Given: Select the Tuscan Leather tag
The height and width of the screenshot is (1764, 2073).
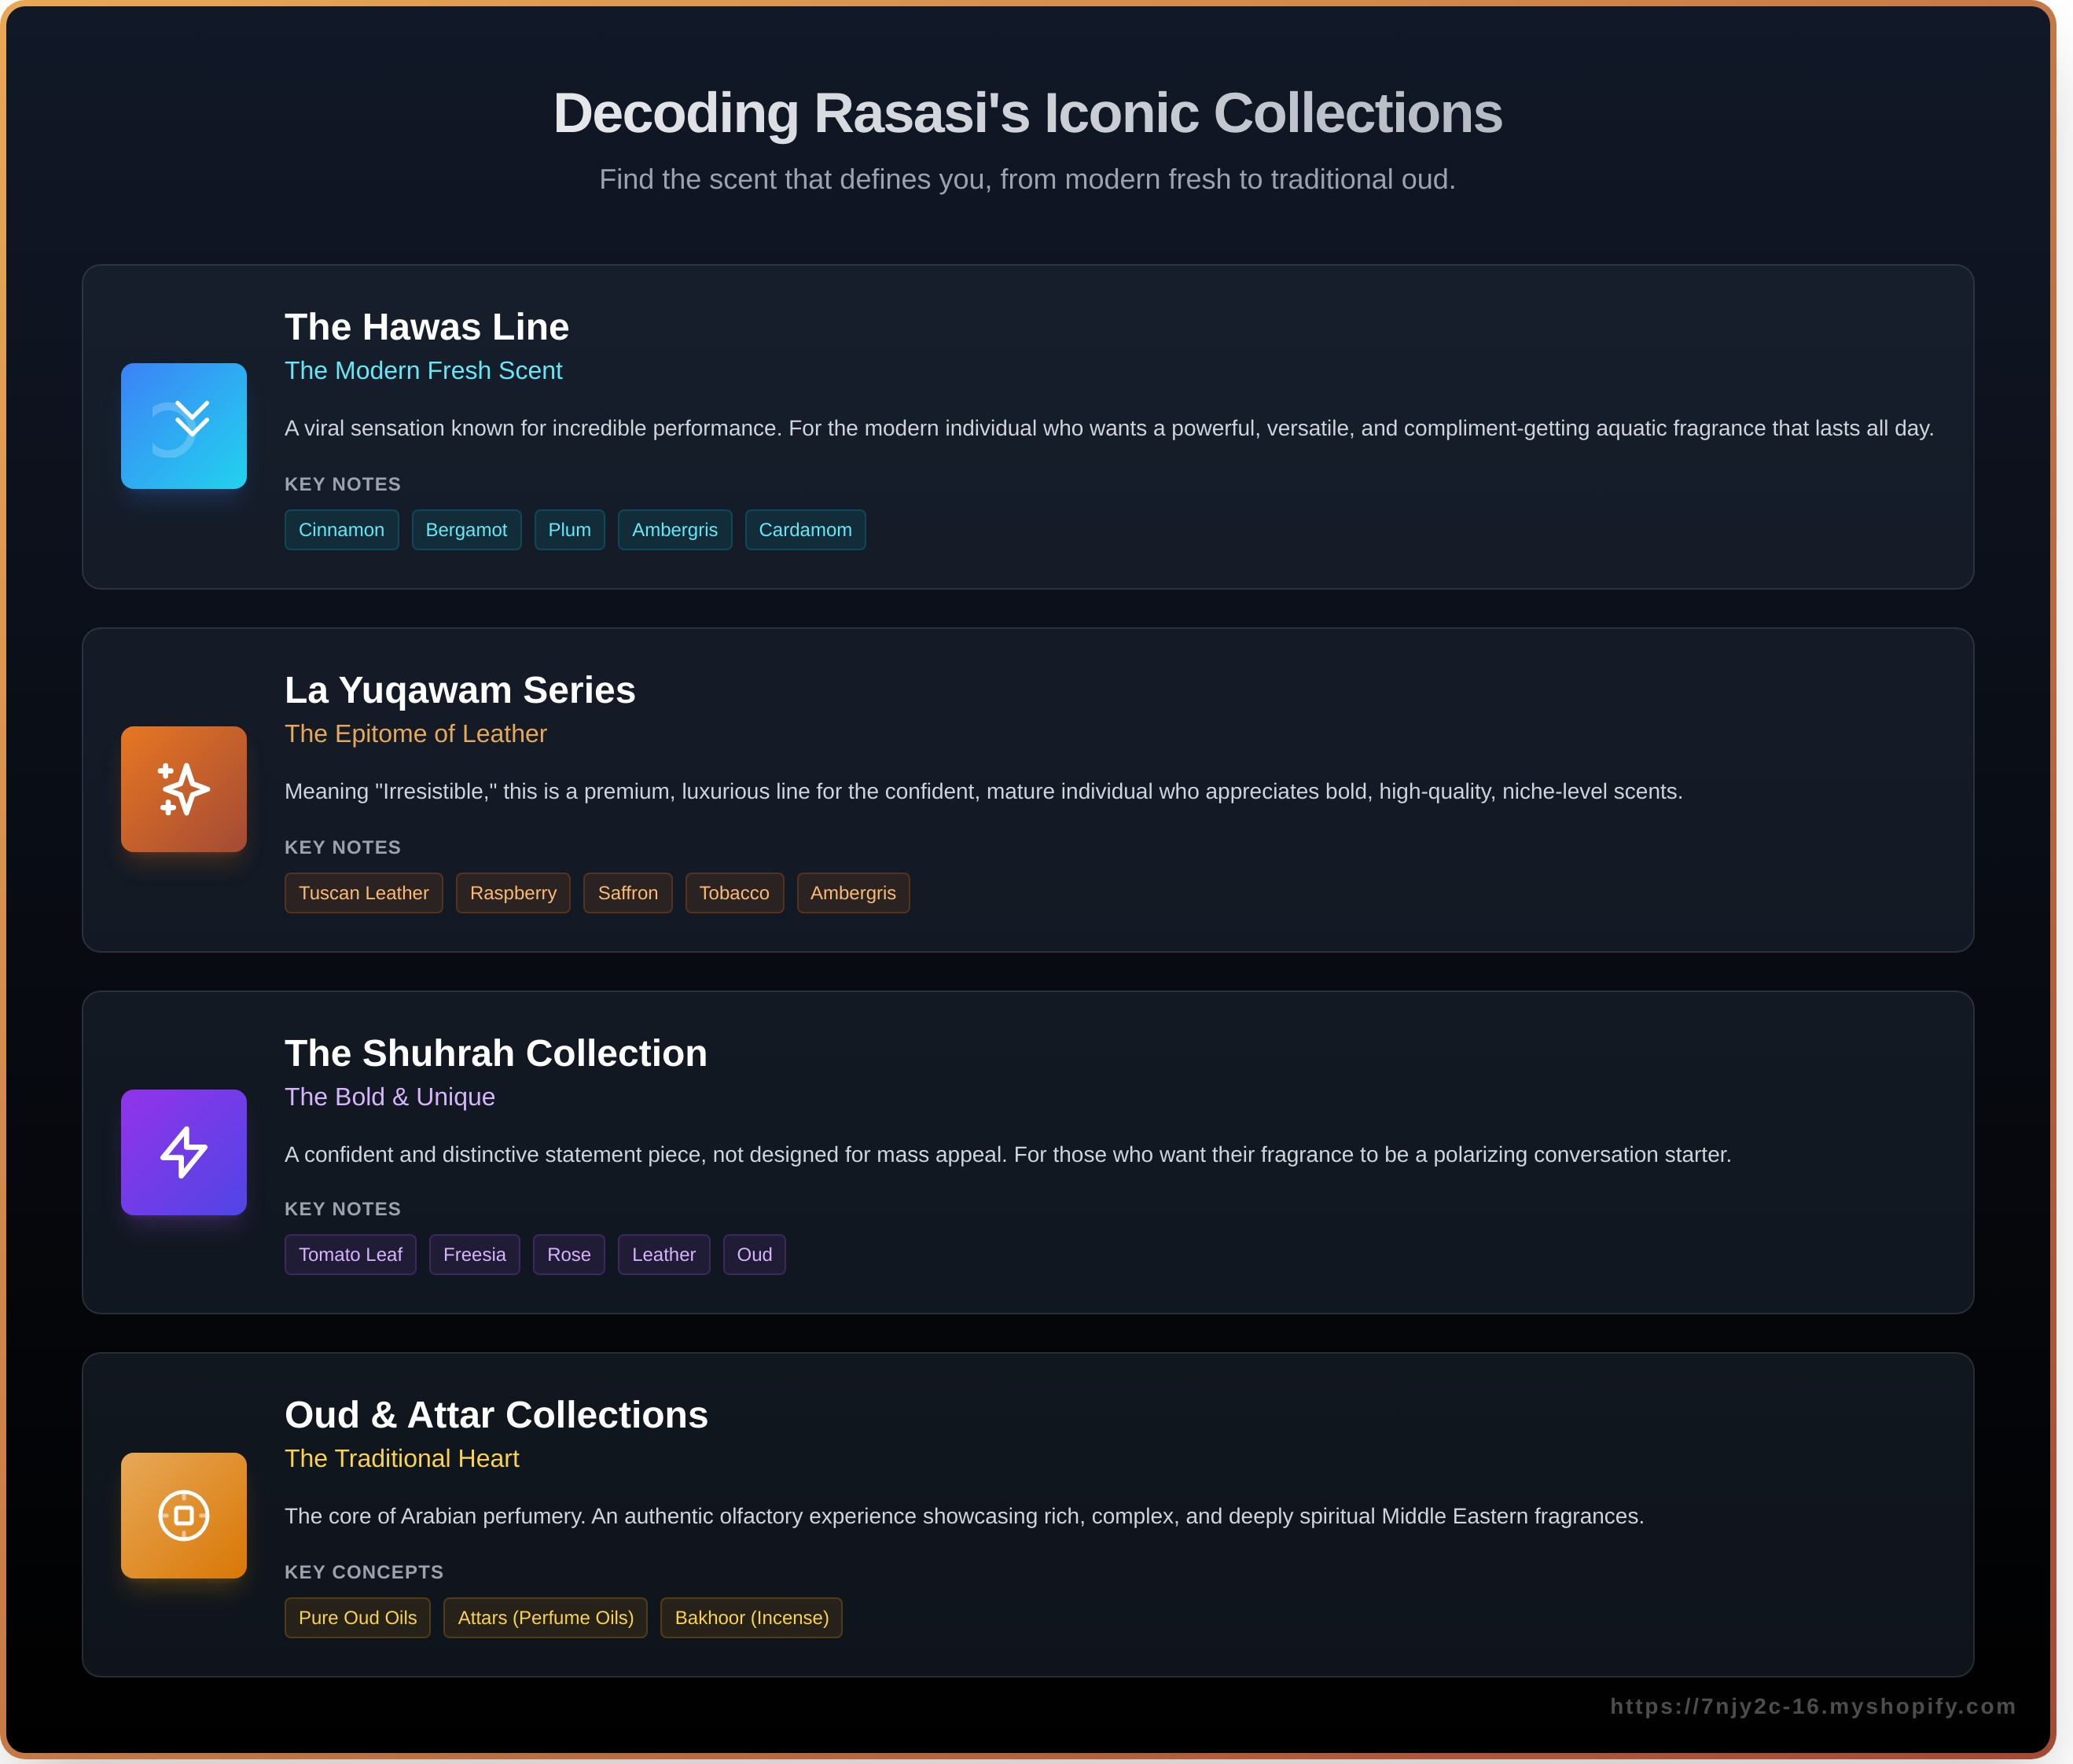Looking at the screenshot, I should point(363,893).
